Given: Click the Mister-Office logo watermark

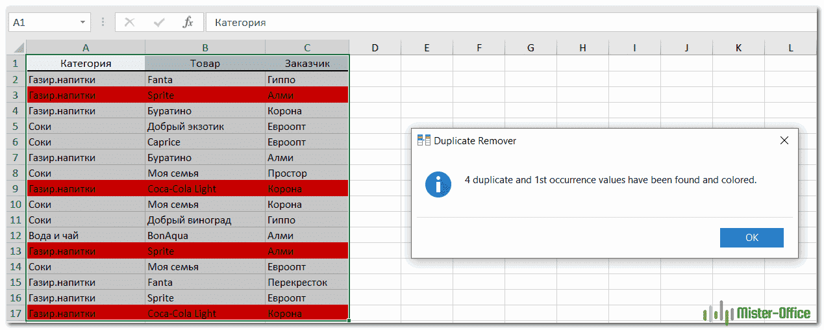Looking at the screenshot, I should click(757, 314).
